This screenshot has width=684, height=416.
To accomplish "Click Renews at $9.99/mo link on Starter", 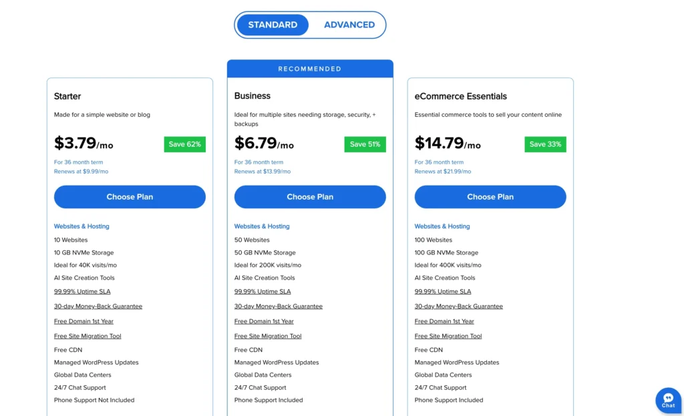I will pyautogui.click(x=81, y=171).
